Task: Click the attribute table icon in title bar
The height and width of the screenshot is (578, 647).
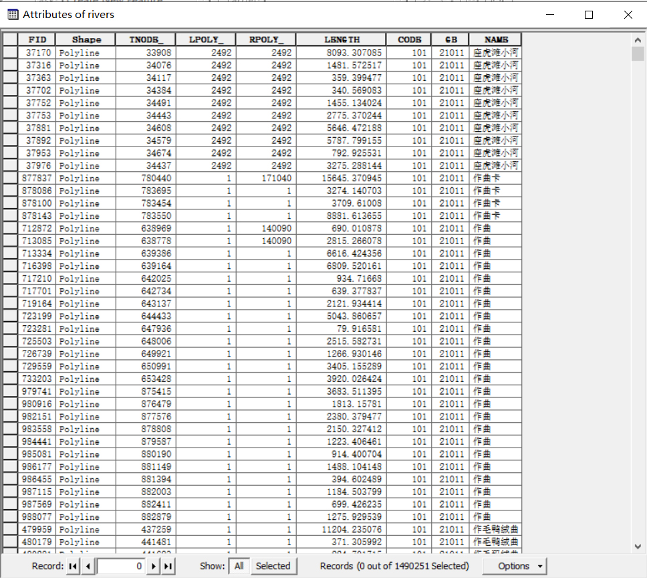Action: 13,14
